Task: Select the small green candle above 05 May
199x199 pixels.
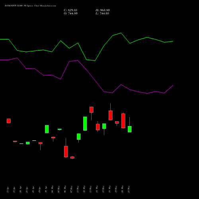Action: click(x=60, y=129)
